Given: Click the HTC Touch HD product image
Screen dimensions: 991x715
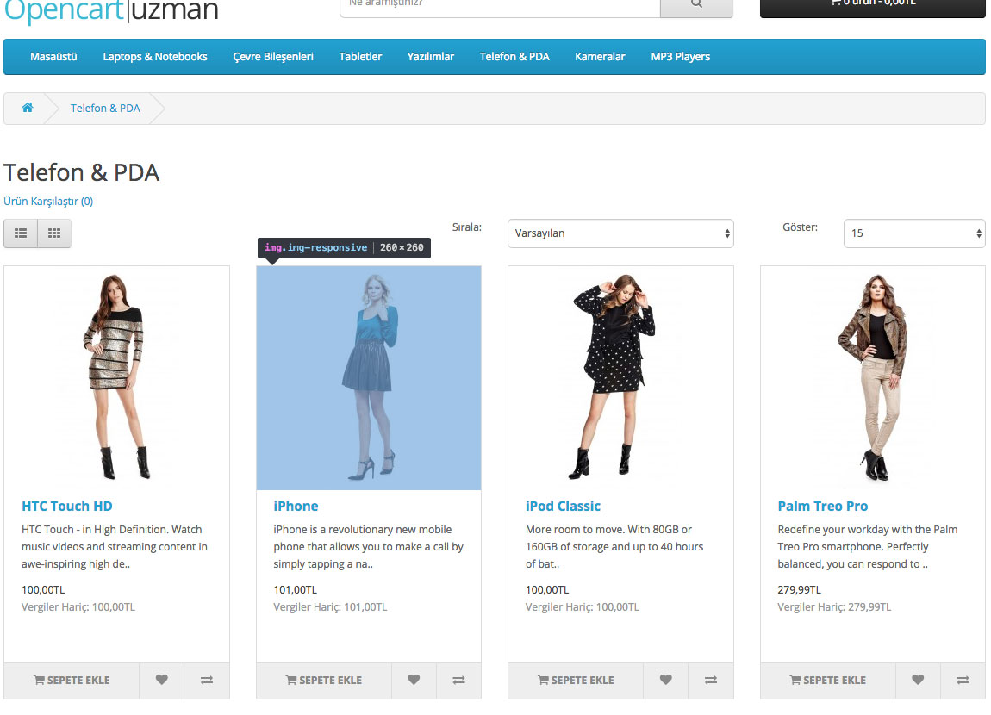Looking at the screenshot, I should 116,377.
